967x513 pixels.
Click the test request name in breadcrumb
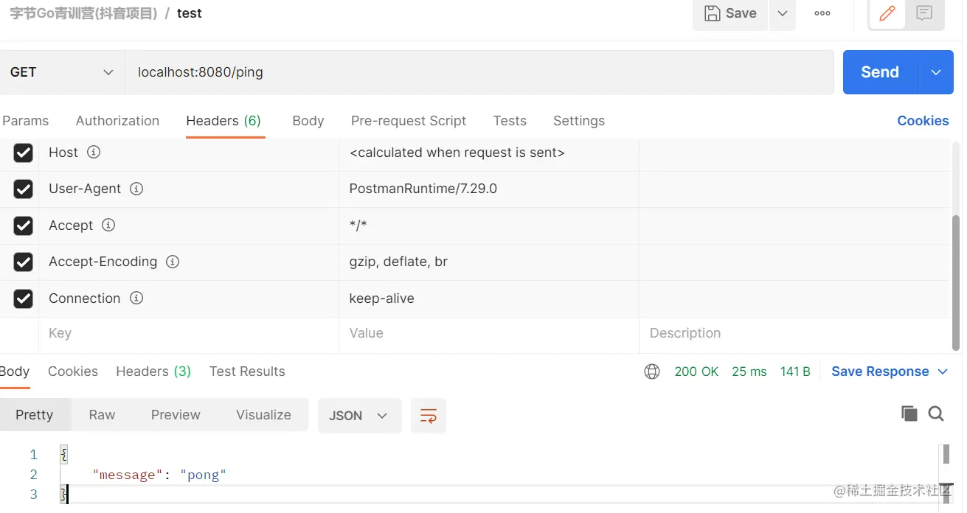point(190,13)
